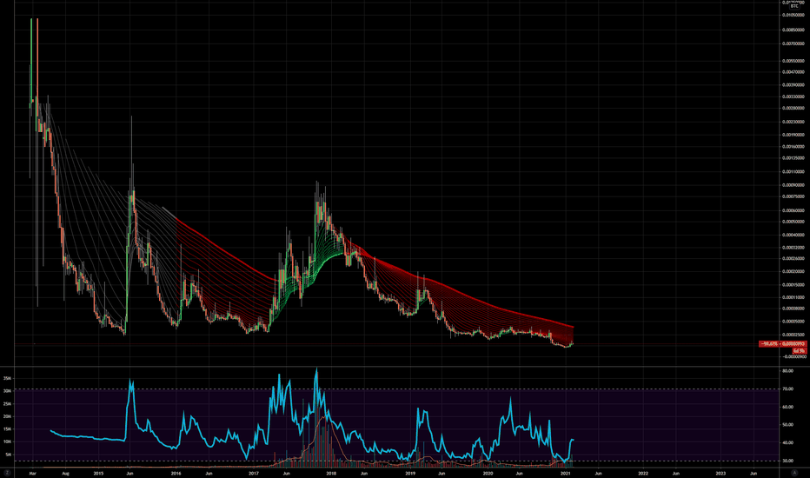This screenshot has height=478, width=810.
Task: Click the 35M label on the volume scale
Action: (7, 378)
